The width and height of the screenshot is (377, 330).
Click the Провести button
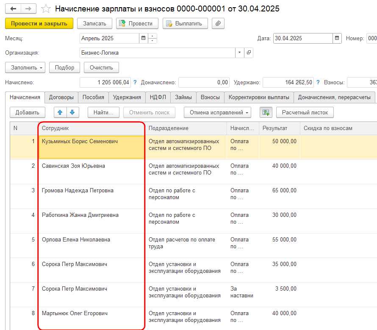pyautogui.click(x=137, y=23)
